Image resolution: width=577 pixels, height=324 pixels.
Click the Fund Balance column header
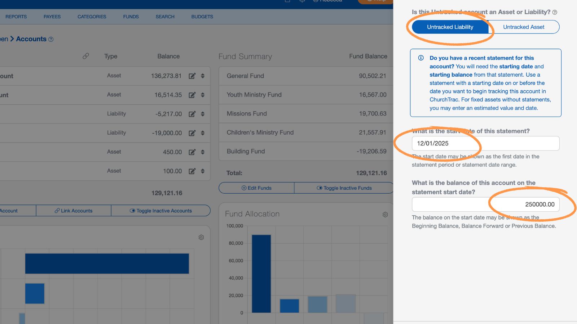[368, 56]
